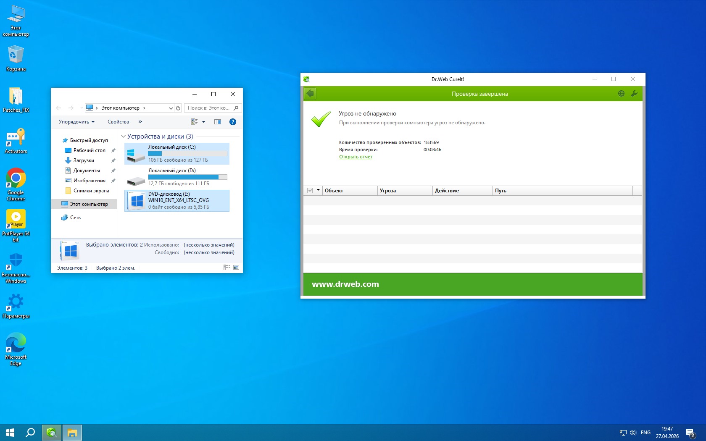
Task: Click the refresh button next to address bar
Action: [x=178, y=108]
